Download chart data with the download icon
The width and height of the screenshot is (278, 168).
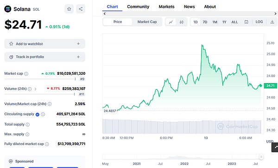272,22
